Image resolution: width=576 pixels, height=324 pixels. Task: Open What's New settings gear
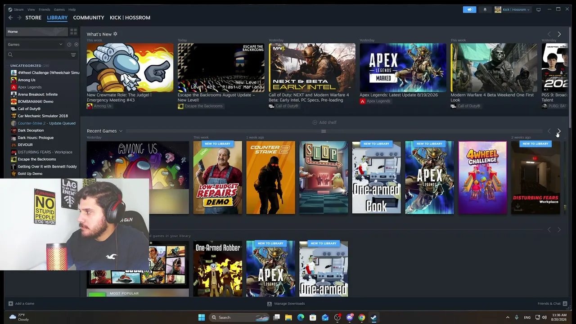115,34
